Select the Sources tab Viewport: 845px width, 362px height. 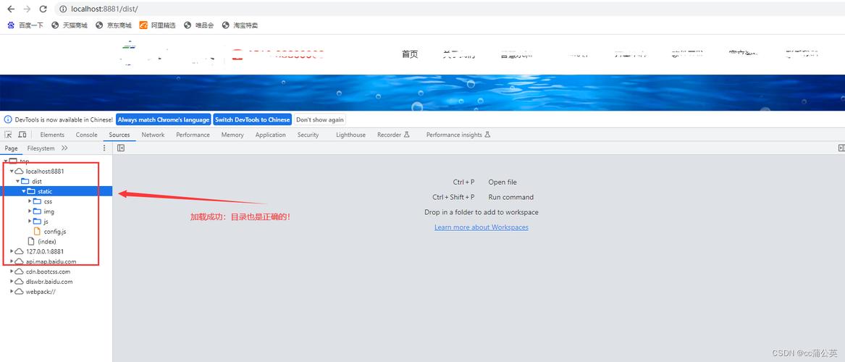pos(119,135)
